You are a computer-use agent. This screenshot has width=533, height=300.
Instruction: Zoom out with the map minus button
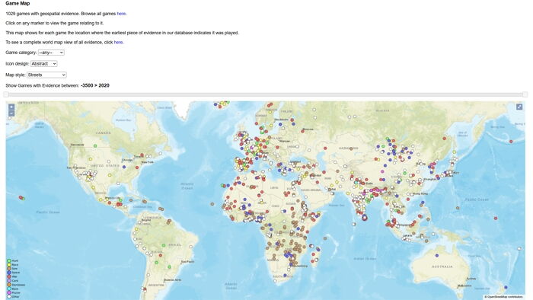(11, 113)
